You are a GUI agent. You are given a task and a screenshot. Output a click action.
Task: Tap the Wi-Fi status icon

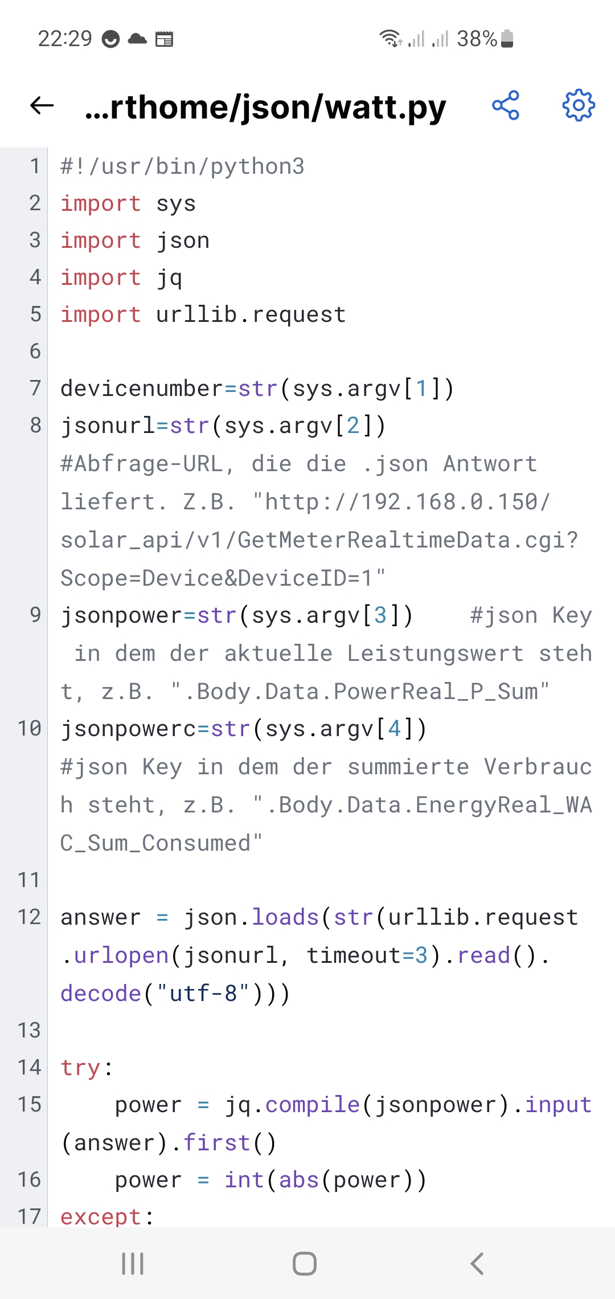point(391,39)
